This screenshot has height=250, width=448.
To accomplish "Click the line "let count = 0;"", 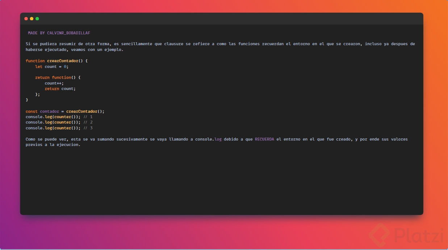I will click(x=52, y=66).
